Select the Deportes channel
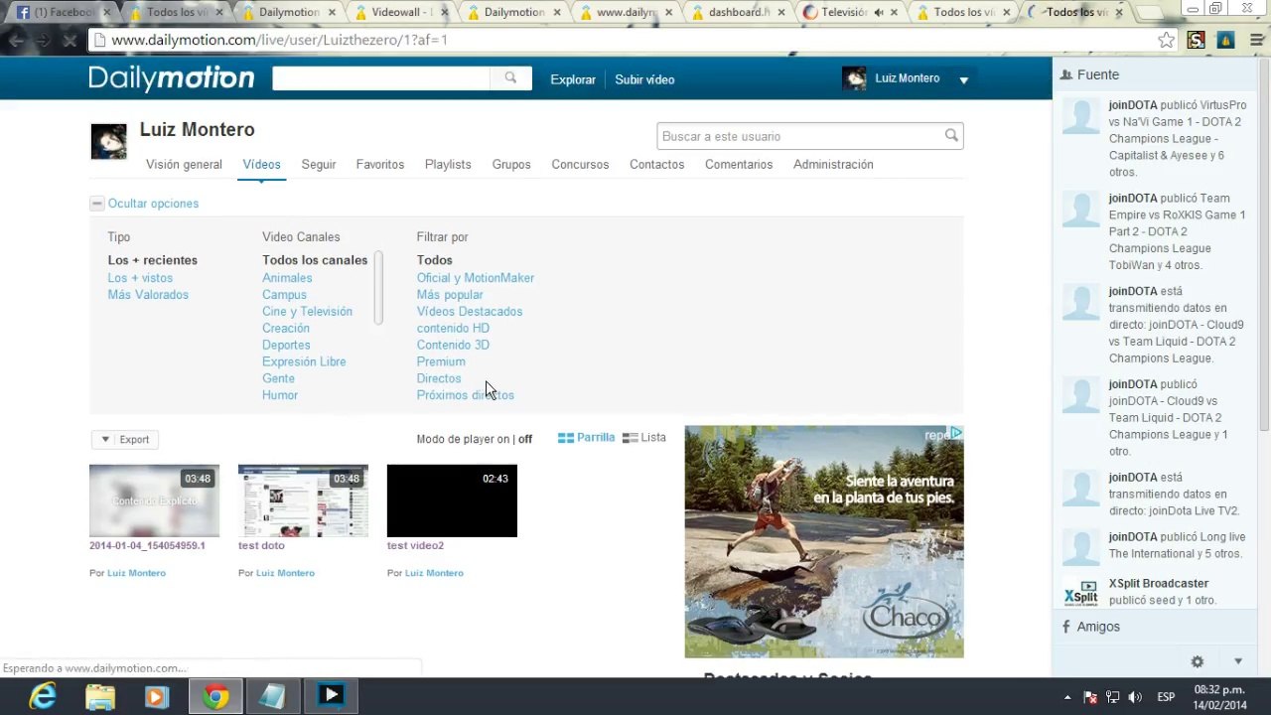This screenshot has width=1271, height=715. click(x=286, y=346)
